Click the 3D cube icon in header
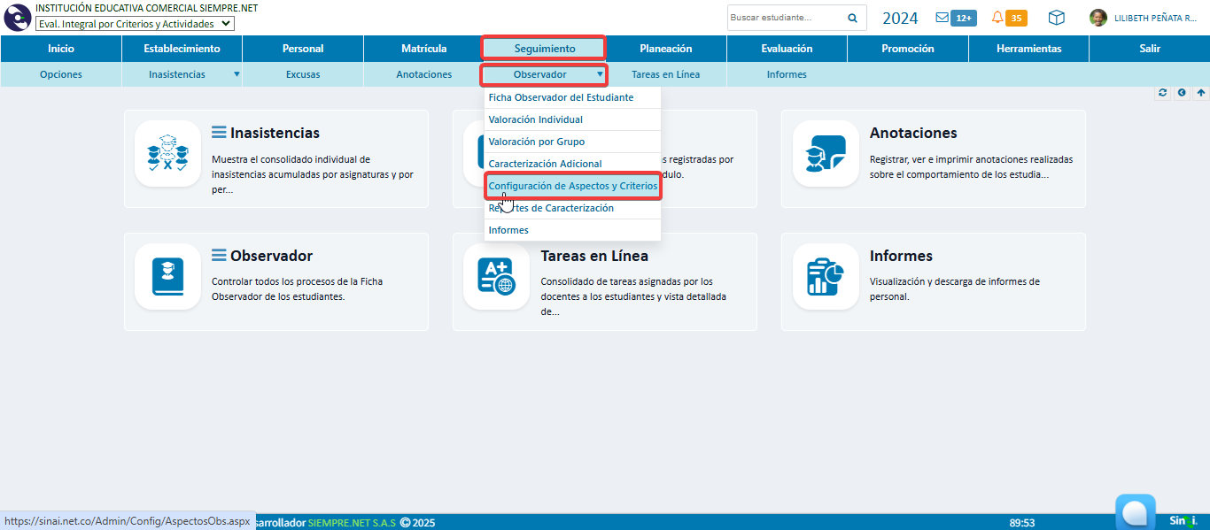This screenshot has width=1210, height=530. [x=1056, y=18]
